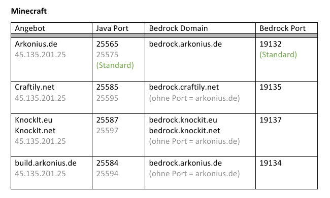The image size is (330, 198).
Task: Select Bedrock port 19134
Action: coord(271,163)
